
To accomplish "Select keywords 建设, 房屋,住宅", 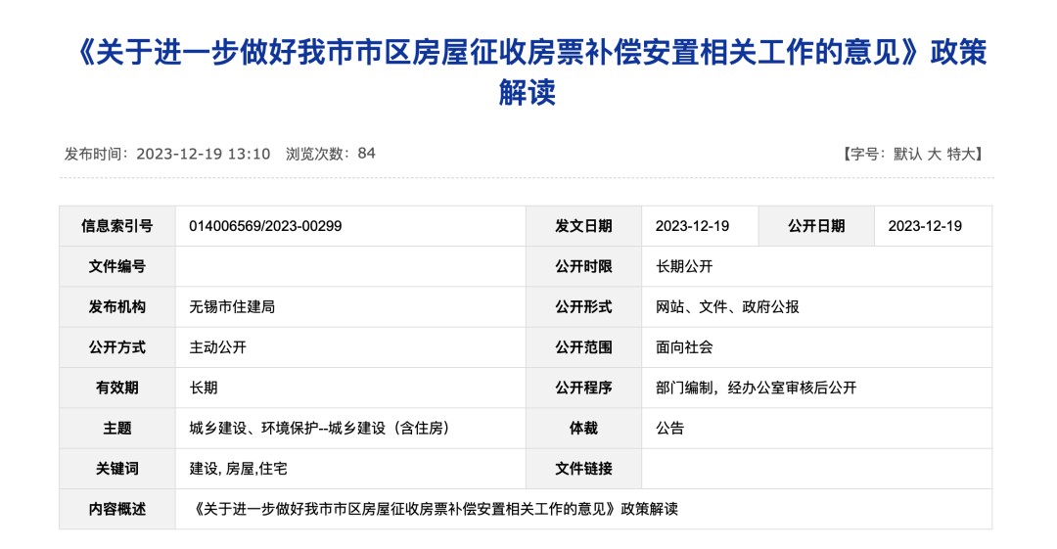I will coord(238,469).
